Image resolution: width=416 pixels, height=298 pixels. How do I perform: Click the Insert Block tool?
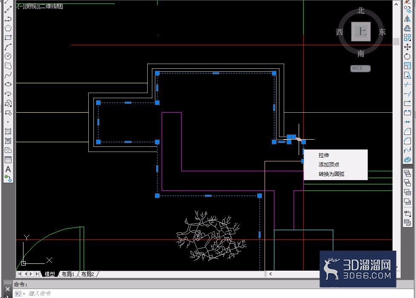pyautogui.click(x=8, y=103)
